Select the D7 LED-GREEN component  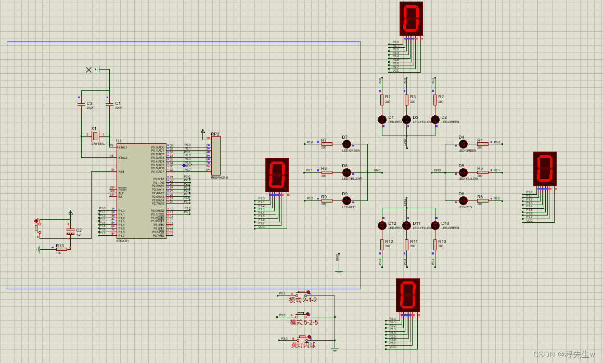(x=347, y=144)
